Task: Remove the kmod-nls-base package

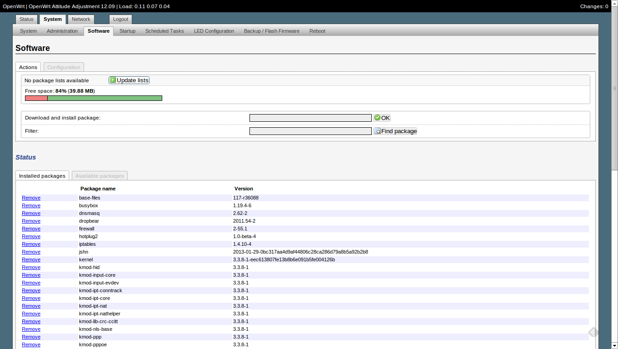Action: 31,329
